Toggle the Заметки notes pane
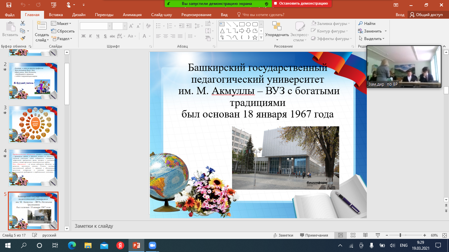This screenshot has width=449, height=252. [283, 235]
